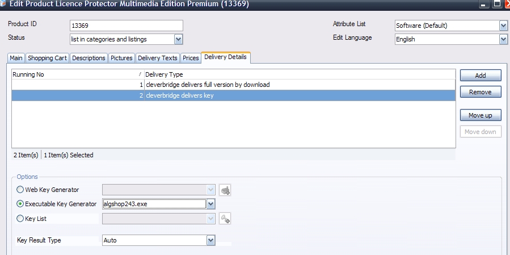Screen dimensions: 510x255
Task: Expand the Attribute List dropdown
Action: [503, 26]
